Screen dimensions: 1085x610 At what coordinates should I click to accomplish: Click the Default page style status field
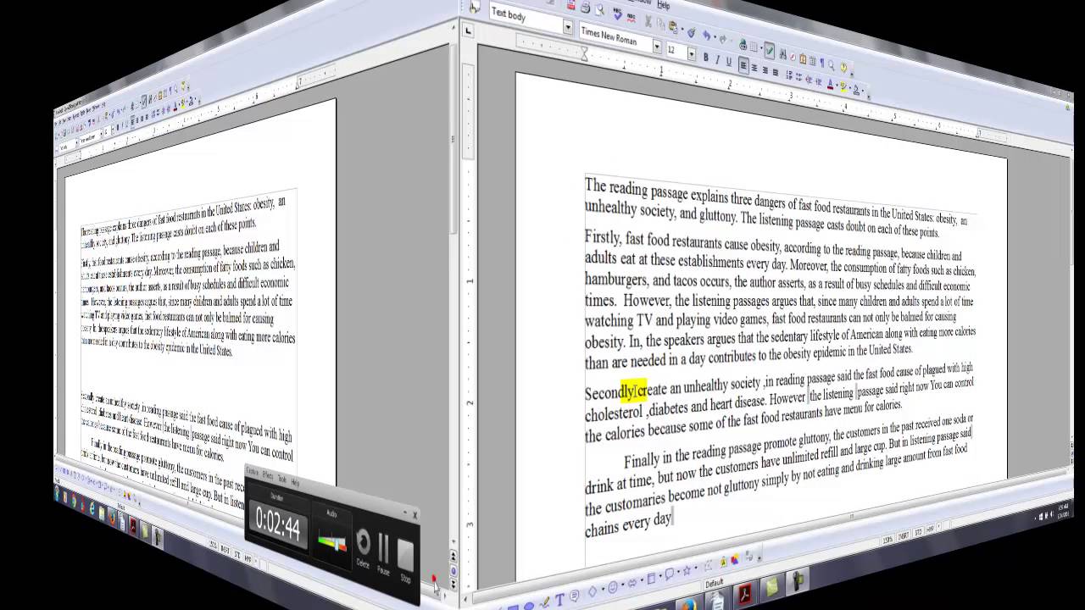pos(715,583)
